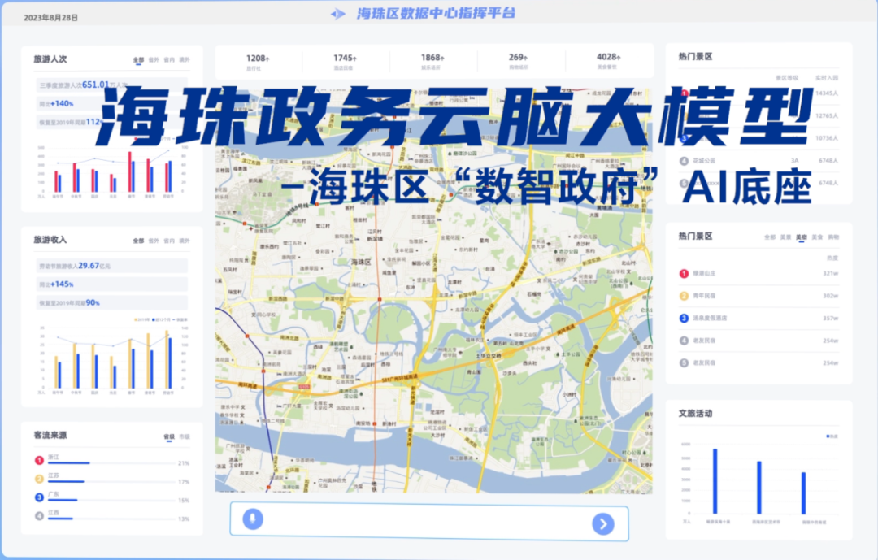Viewport: 878px width, 560px height.
Task: Select the 全部 tab in lower 热门景区 panel
Action: click(x=770, y=237)
